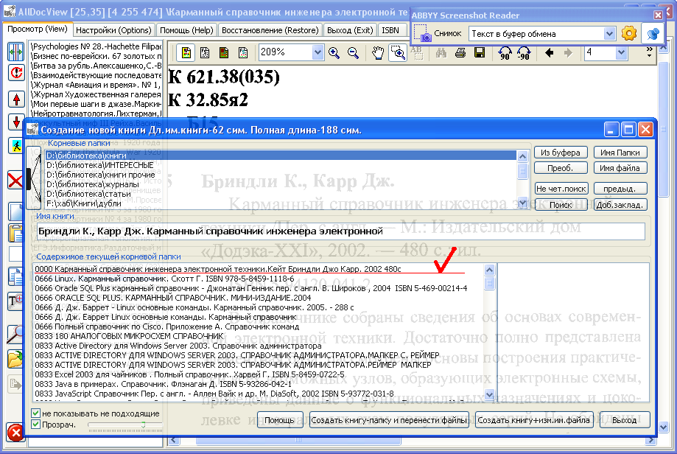Image resolution: width=677 pixels, height=454 pixels.
Task: Click the red down arrow sidebar icon
Action: [16, 122]
